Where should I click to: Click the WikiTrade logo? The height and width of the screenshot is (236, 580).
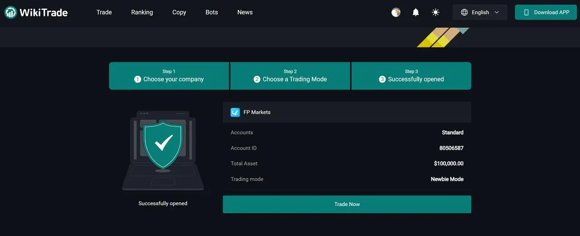[36, 12]
